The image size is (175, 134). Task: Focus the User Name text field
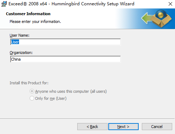tap(65, 42)
